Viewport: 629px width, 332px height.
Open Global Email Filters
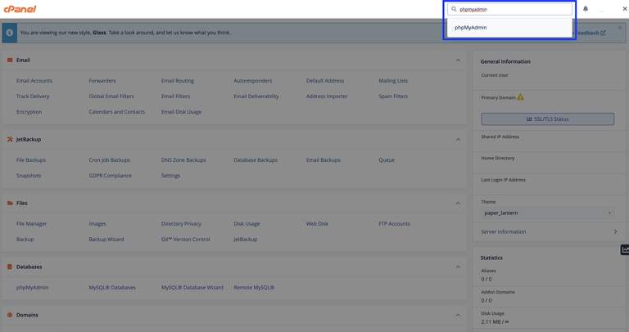(111, 96)
